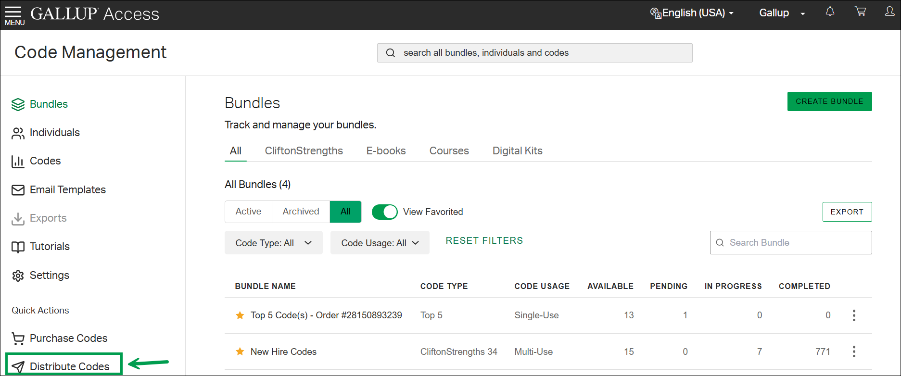Viewport: 901px width, 376px height.
Task: Click the Email Templates envelope icon
Action: tap(18, 190)
